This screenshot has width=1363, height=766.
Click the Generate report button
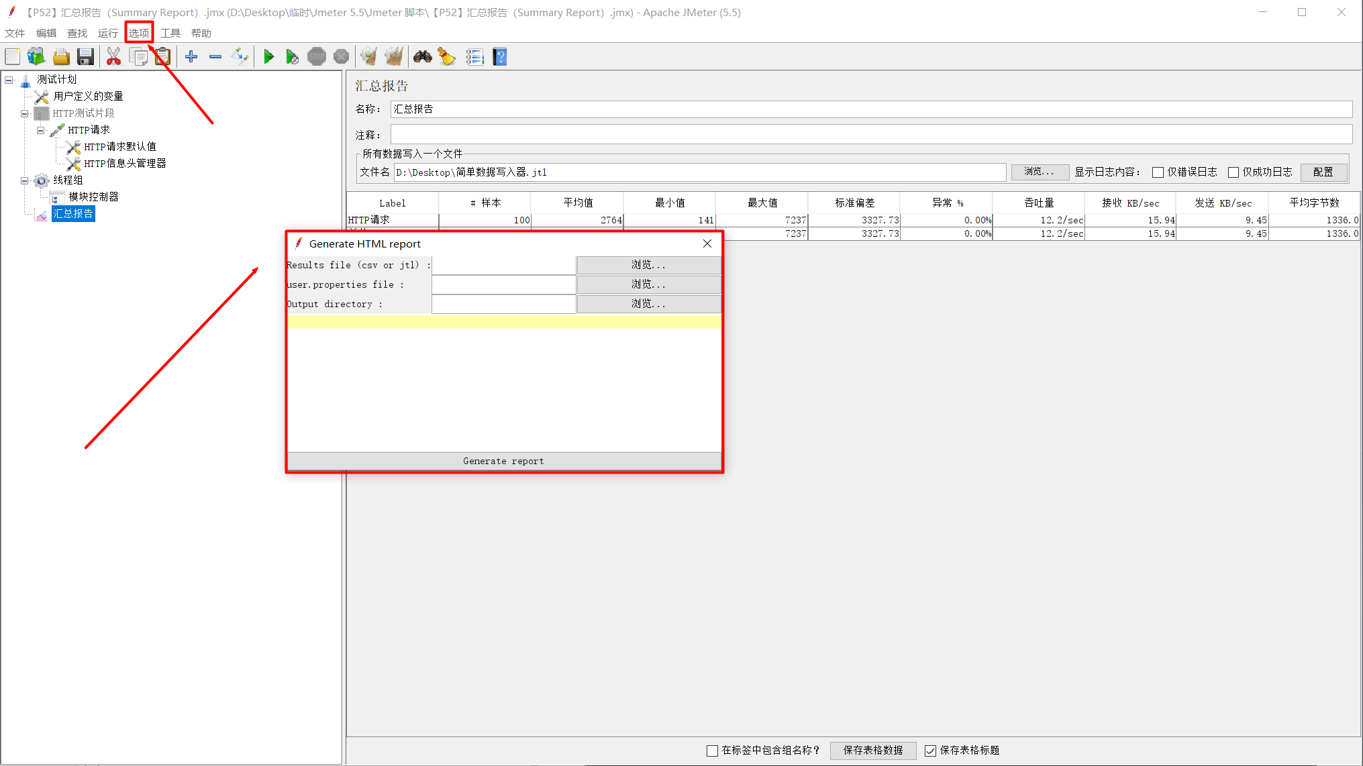[x=504, y=461]
